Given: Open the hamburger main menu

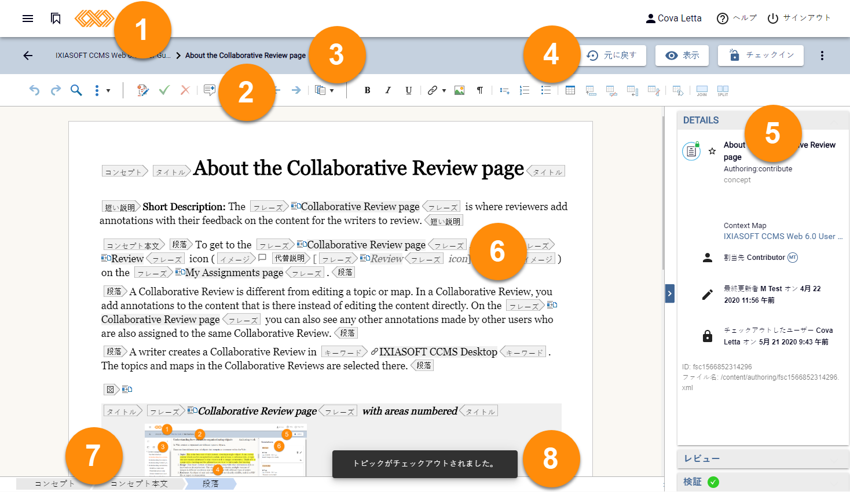Looking at the screenshot, I should [28, 19].
